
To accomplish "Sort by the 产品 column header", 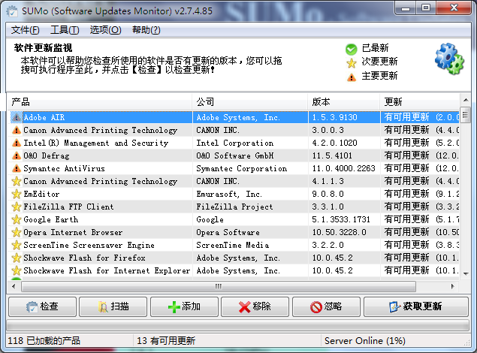I will point(99,102).
